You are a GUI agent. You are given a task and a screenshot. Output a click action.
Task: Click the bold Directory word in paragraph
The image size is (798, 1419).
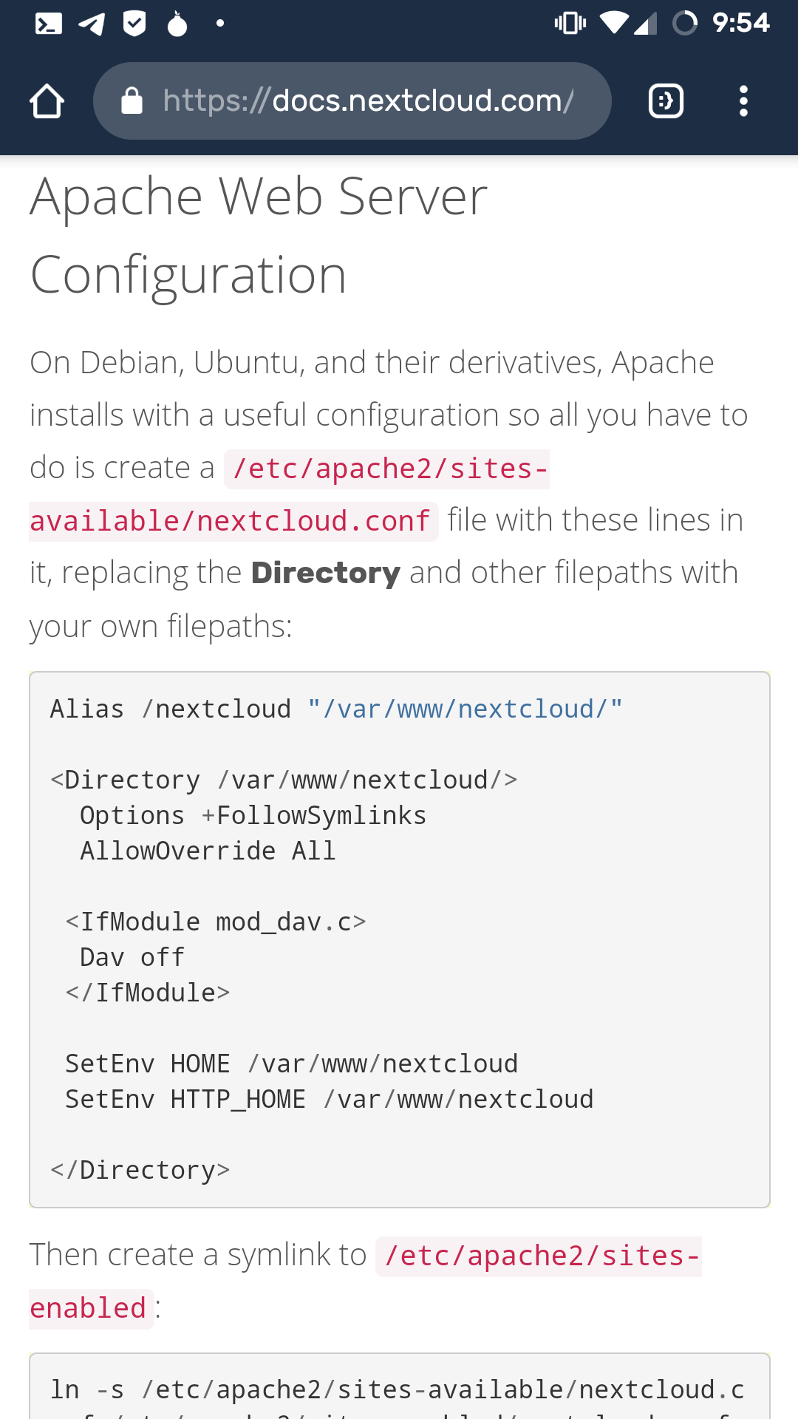click(x=326, y=573)
